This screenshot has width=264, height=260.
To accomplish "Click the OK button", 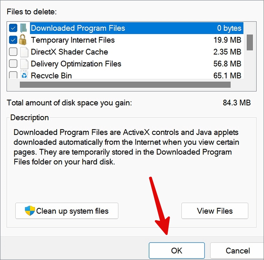I will (177, 250).
